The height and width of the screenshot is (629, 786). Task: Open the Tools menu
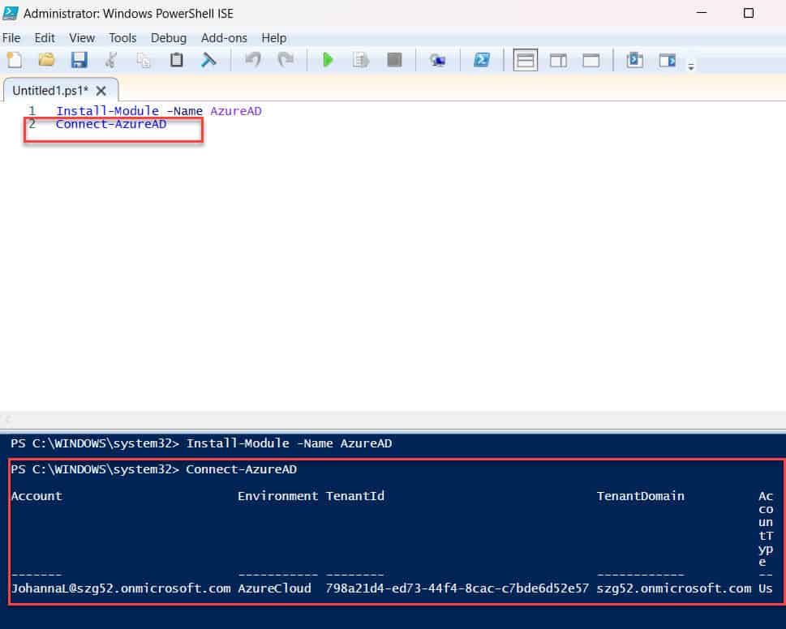[x=122, y=38]
